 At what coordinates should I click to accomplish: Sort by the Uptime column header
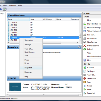[63, 19]
